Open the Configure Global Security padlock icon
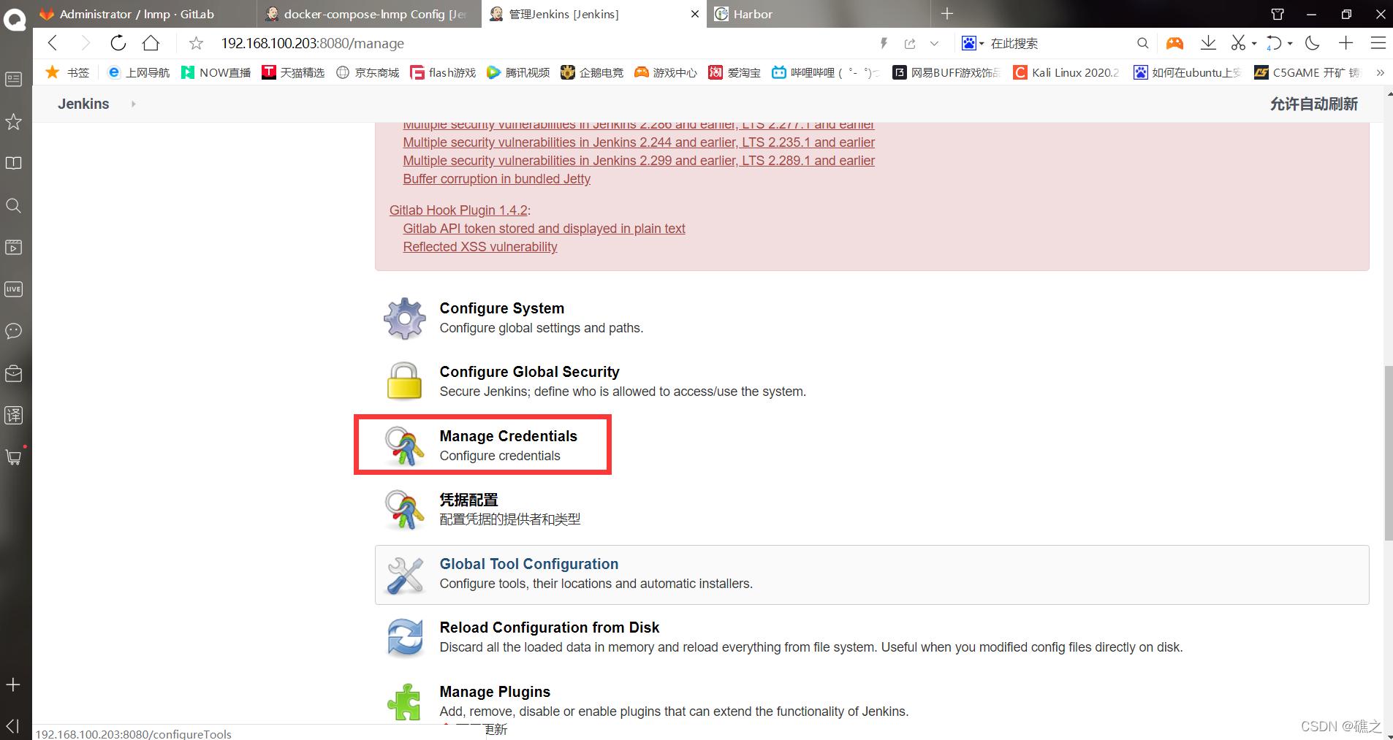Screen dimensions: 1393x740 [404, 381]
